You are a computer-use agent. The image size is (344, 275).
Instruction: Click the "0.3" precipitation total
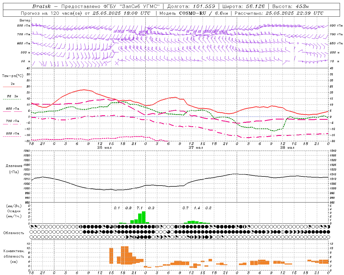pos(151,208)
